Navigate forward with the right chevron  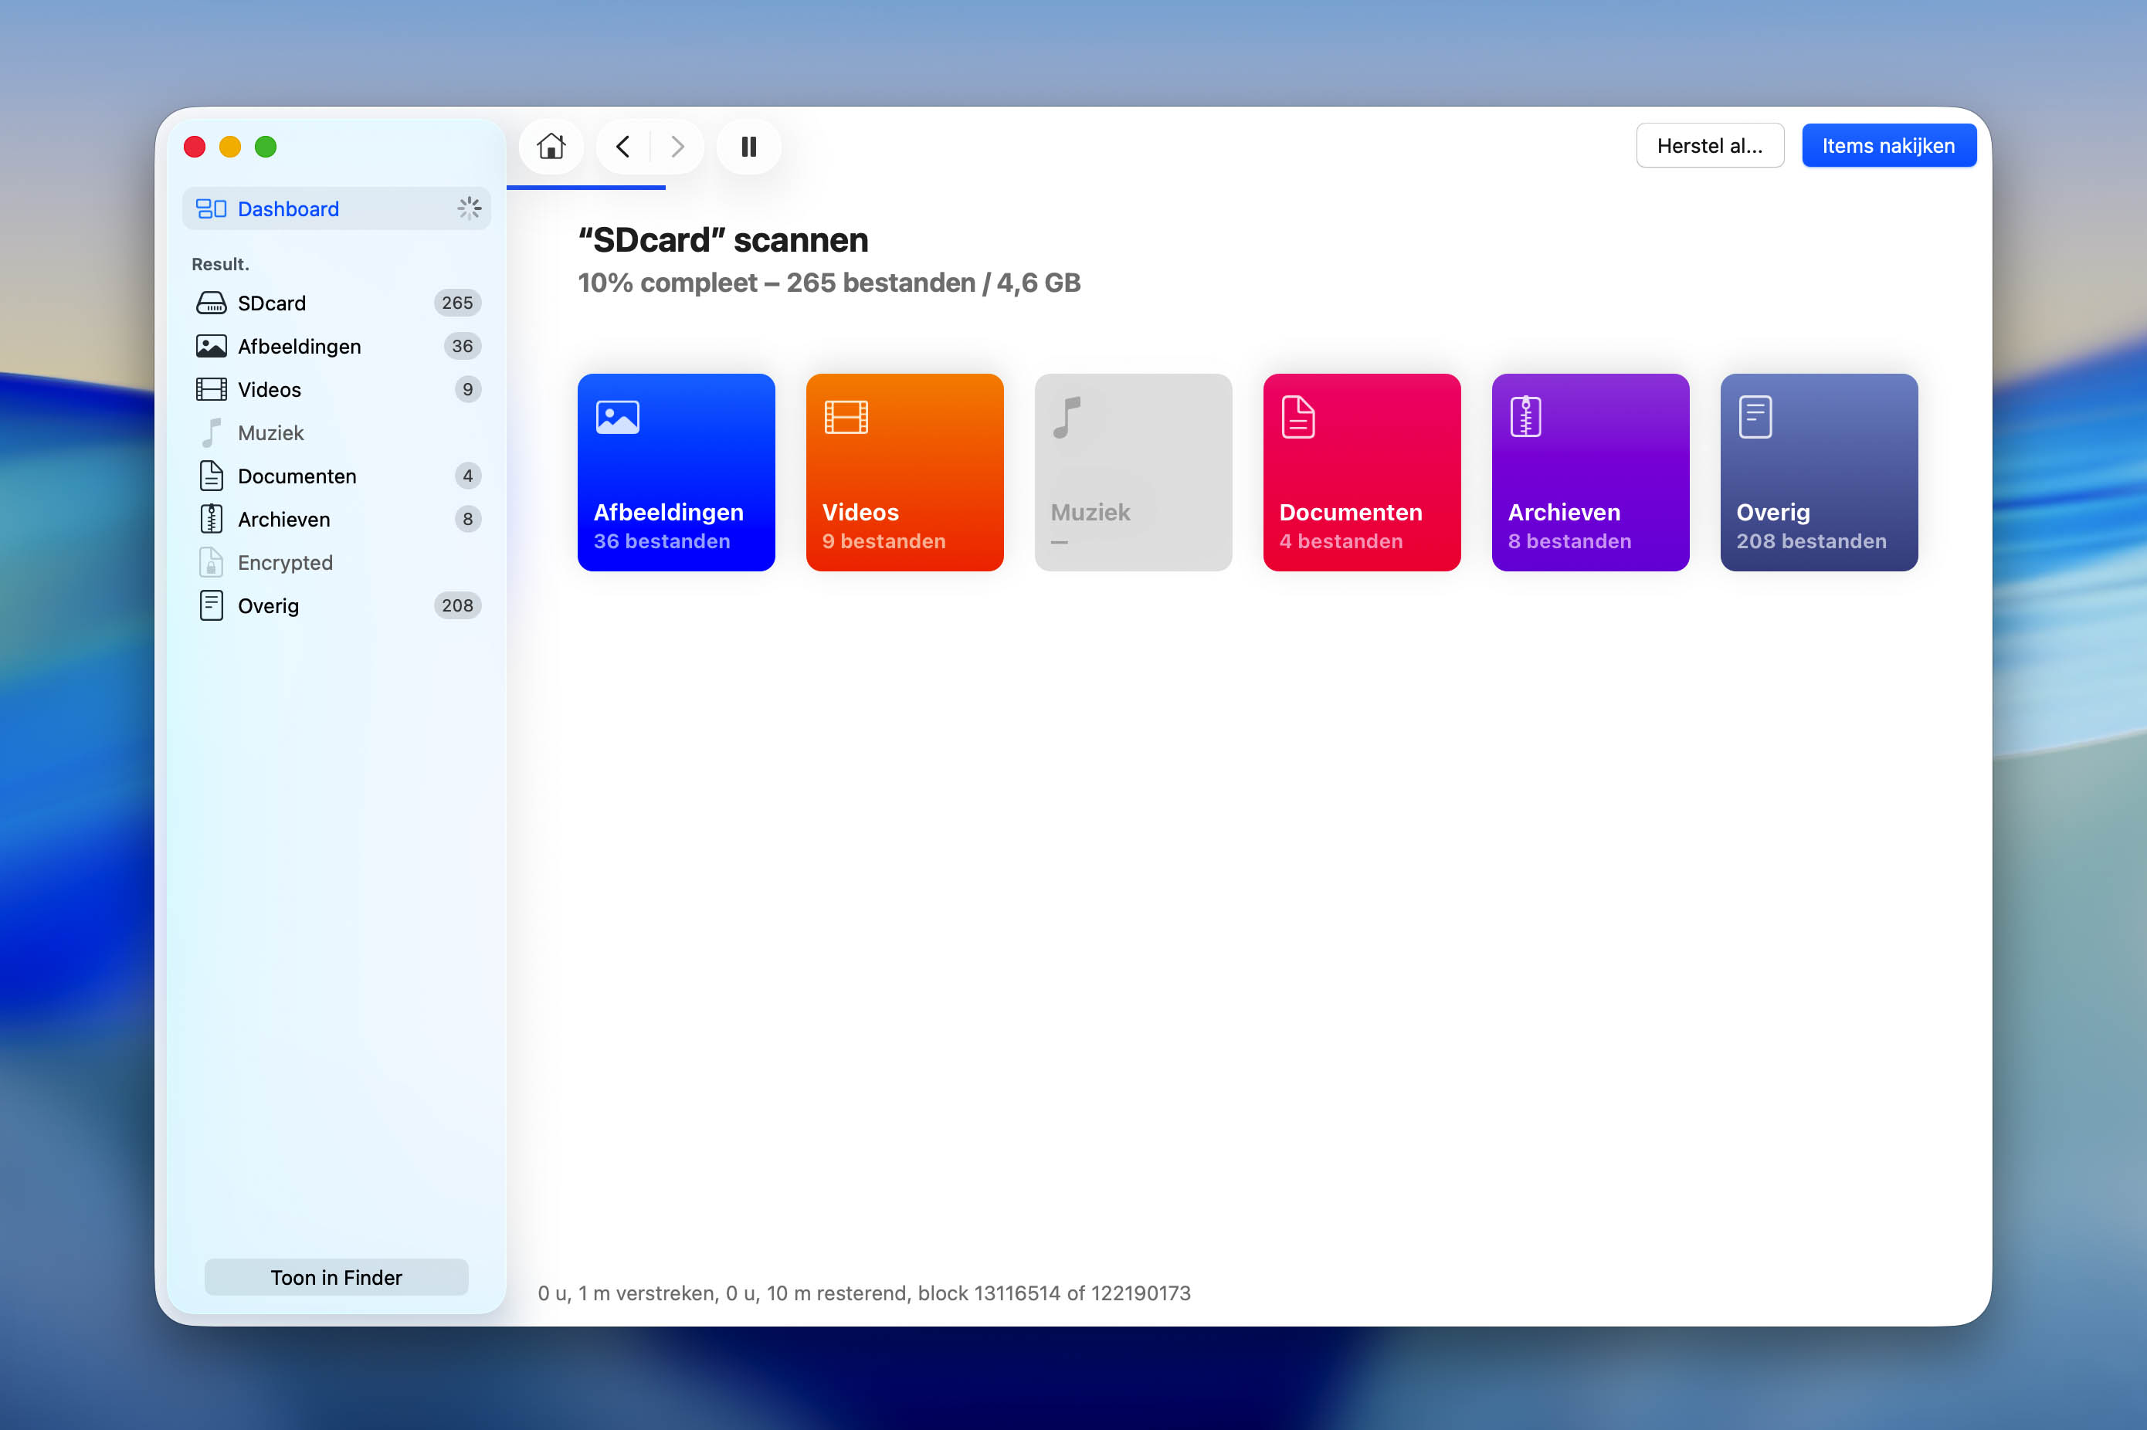click(x=677, y=146)
